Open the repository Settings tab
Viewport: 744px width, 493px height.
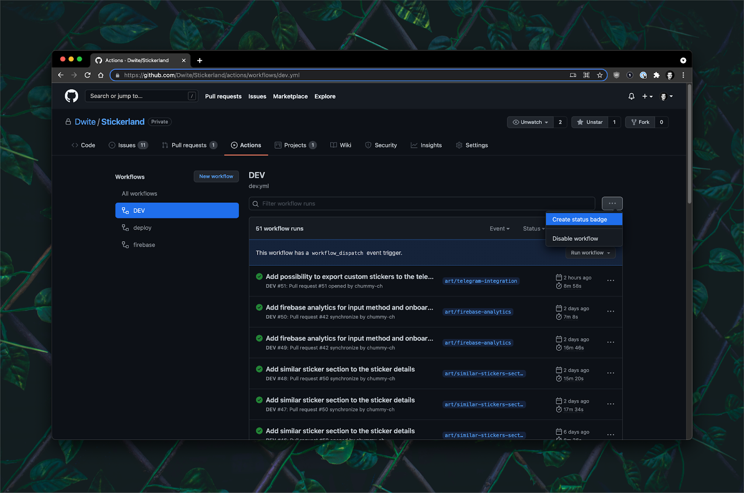(472, 145)
